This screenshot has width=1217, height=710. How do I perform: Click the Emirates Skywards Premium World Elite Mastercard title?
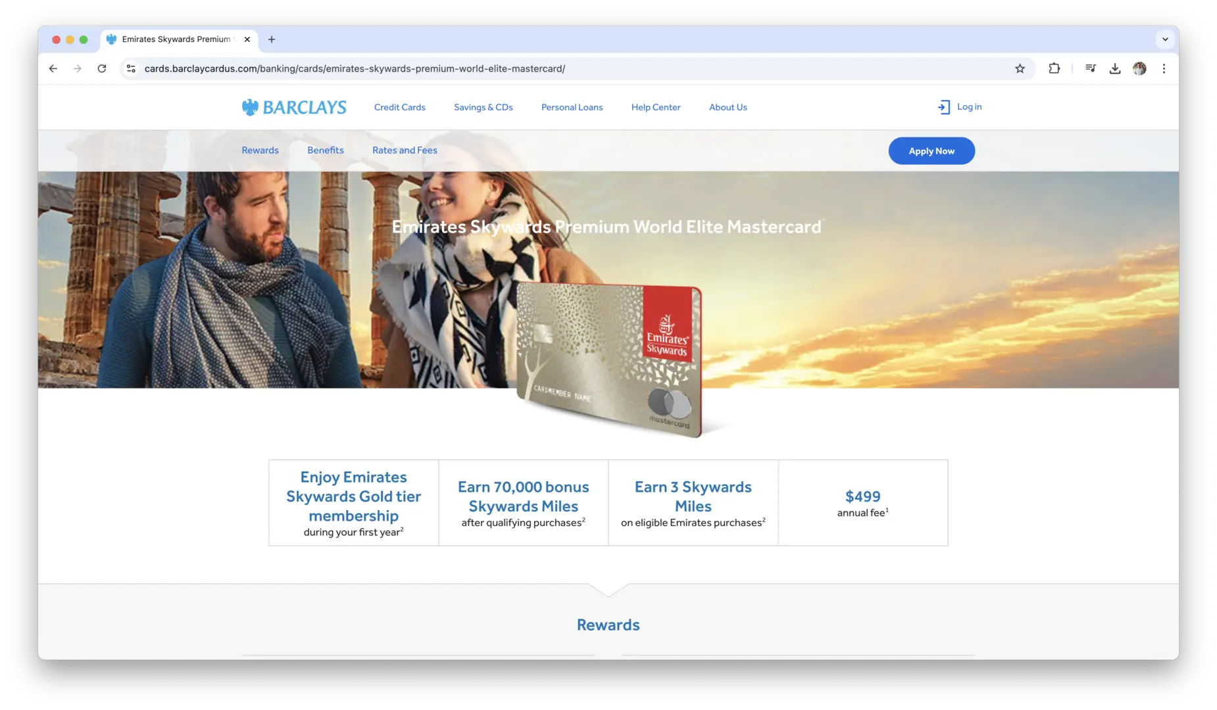607,227
